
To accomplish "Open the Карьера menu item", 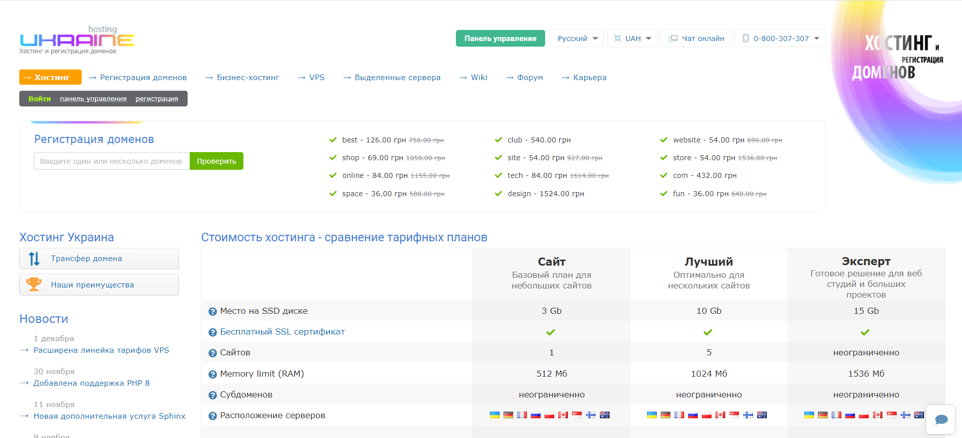I will (x=590, y=78).
